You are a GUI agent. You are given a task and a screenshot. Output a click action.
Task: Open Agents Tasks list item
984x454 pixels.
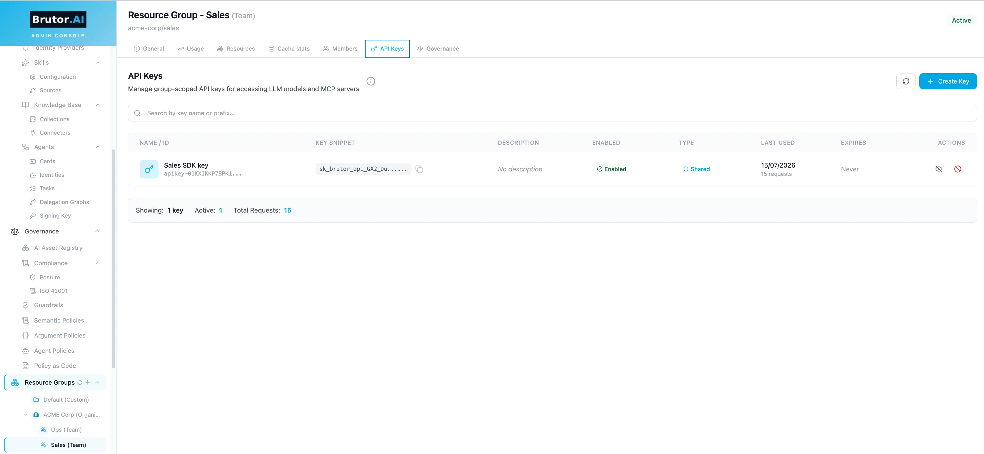47,188
